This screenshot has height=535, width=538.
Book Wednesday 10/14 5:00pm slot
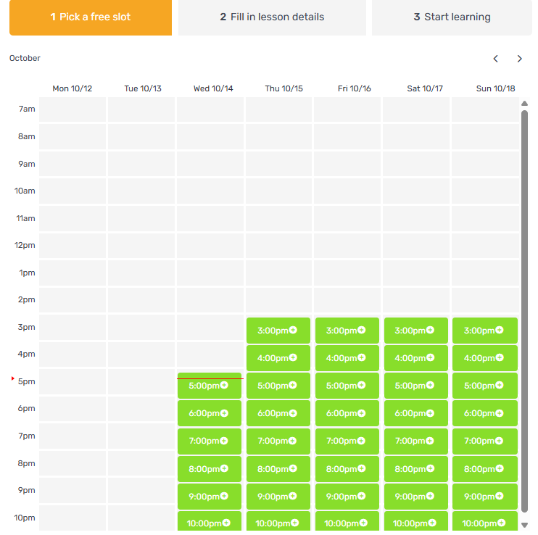[x=210, y=386]
